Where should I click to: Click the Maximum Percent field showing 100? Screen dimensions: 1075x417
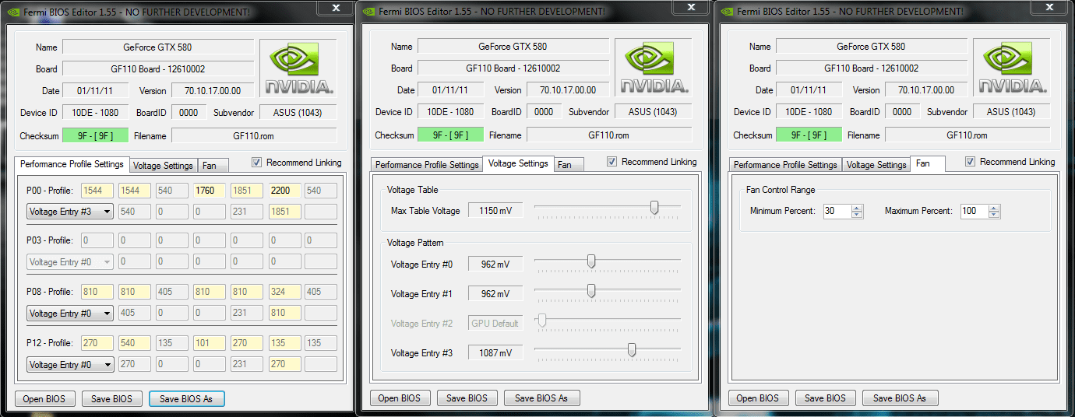[974, 211]
